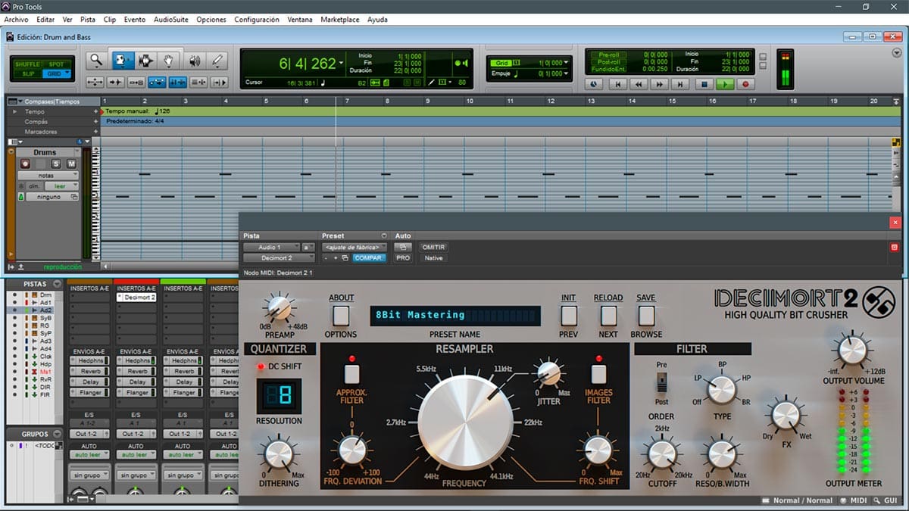Click OPTIONS label in Decimort
Viewport: 909px width, 511px height.
[x=341, y=334]
